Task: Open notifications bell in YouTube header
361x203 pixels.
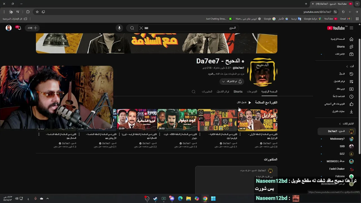Action: (x=19, y=28)
